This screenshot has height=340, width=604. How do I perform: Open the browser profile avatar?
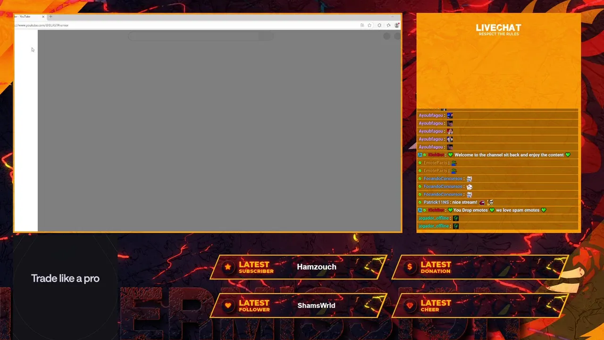pyautogui.click(x=397, y=25)
